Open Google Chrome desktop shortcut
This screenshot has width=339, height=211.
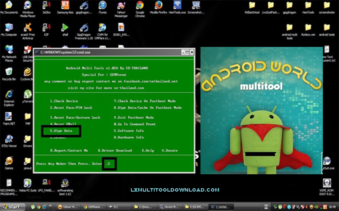140,9
